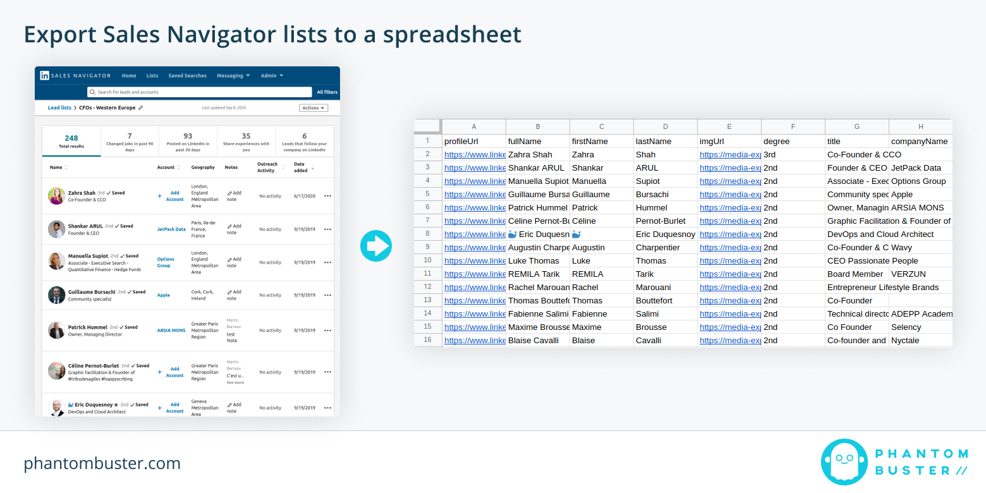Open three-dot menu for Shankar ARUL
Viewport: 986px width, 493px height.
(327, 229)
